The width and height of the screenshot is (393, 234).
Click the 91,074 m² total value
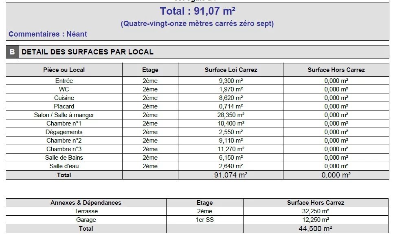tap(231, 175)
